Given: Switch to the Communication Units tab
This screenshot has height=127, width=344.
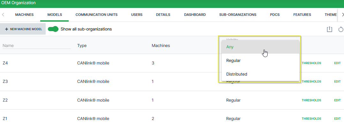Looking at the screenshot, I should click(96, 15).
